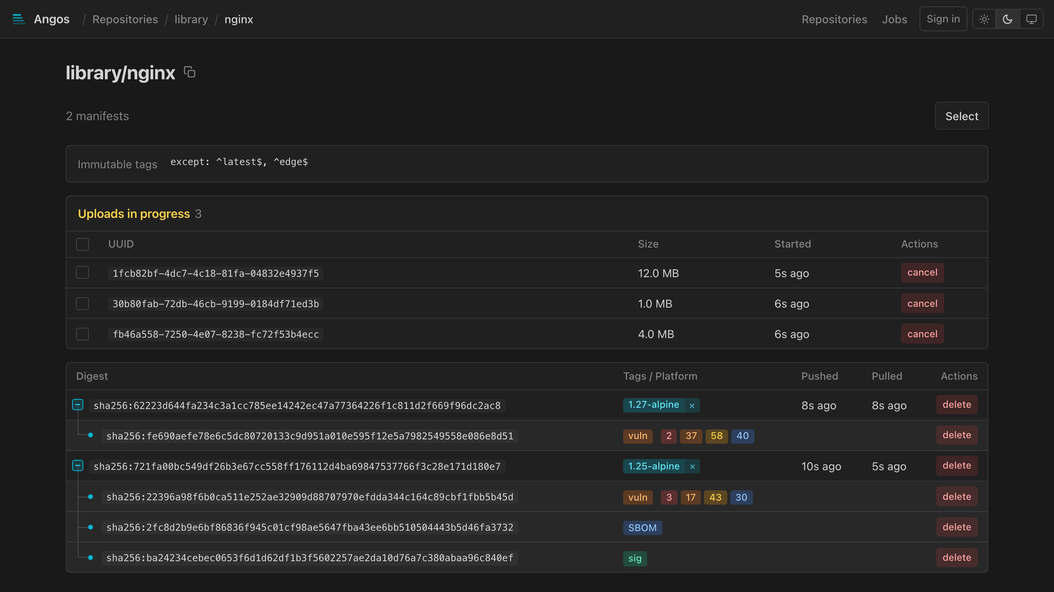The width and height of the screenshot is (1054, 592).
Task: Check the upload 1fcb82bf-4dc7 row checkbox
Action: tap(82, 272)
